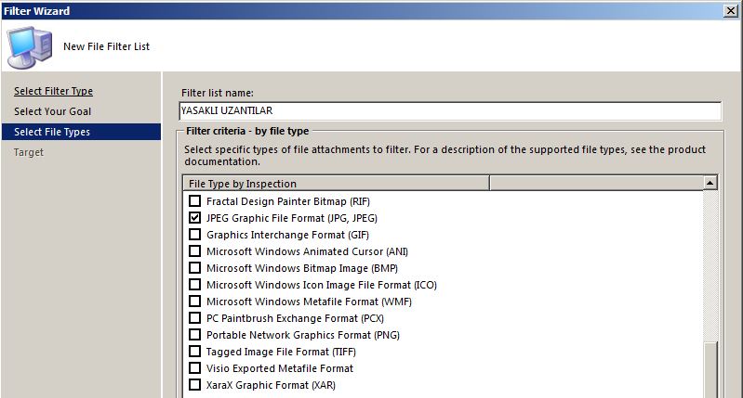743x398 pixels.
Task: Go to Select Filter Type step
Action: click(x=53, y=91)
